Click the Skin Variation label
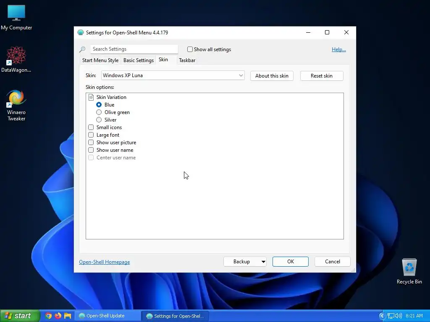This screenshot has width=430, height=322. [x=111, y=97]
